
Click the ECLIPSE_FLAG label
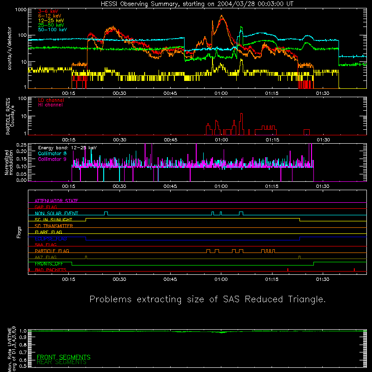tap(51, 239)
